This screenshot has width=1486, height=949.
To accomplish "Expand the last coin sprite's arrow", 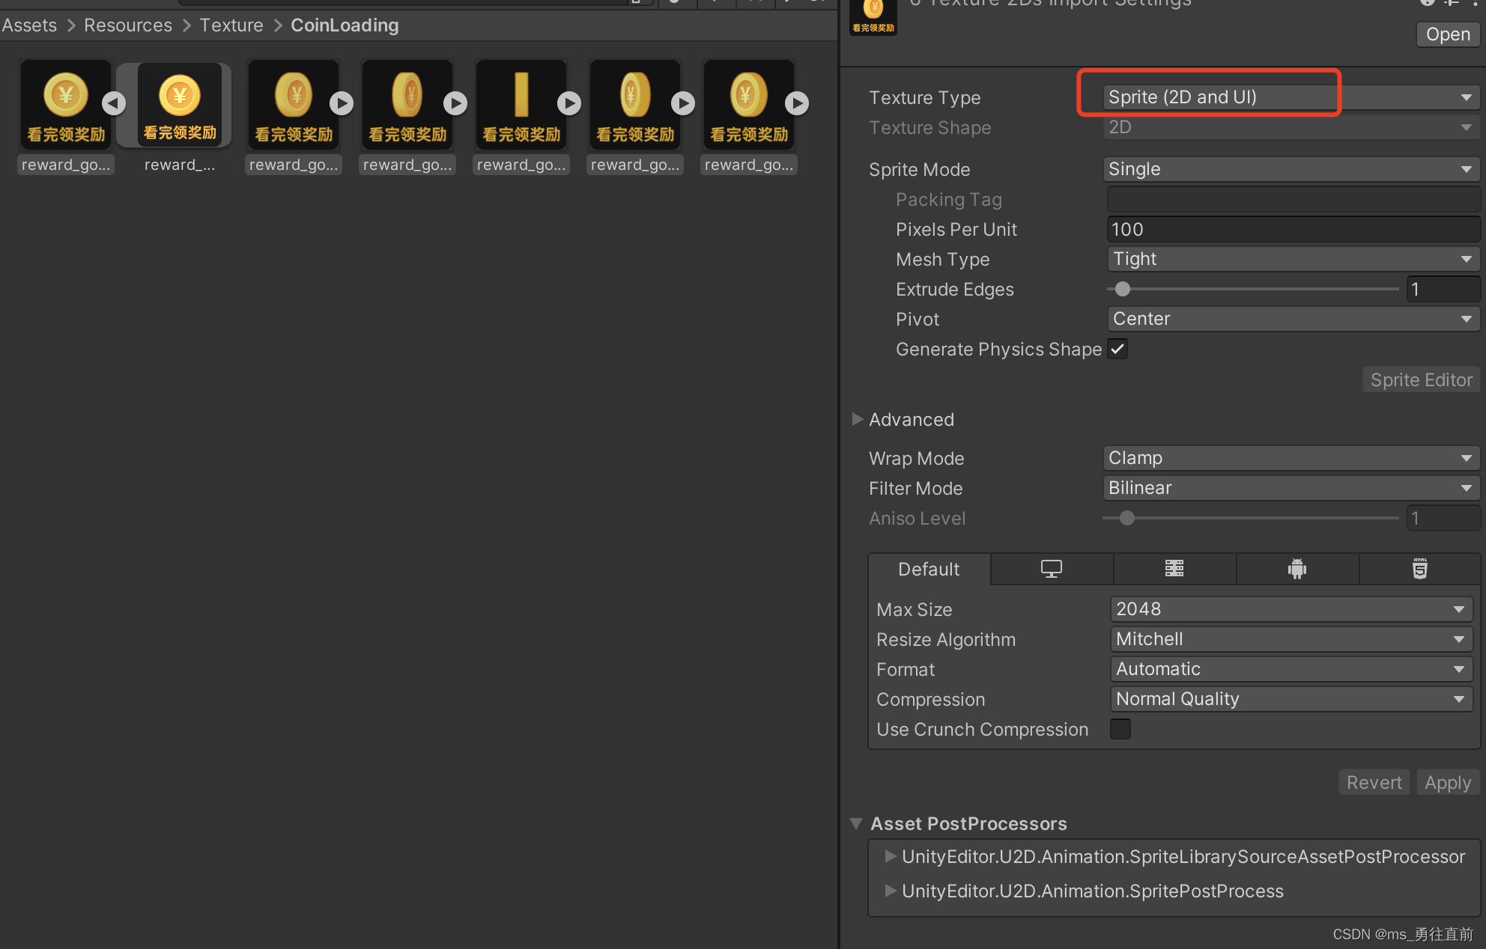I will 797,103.
